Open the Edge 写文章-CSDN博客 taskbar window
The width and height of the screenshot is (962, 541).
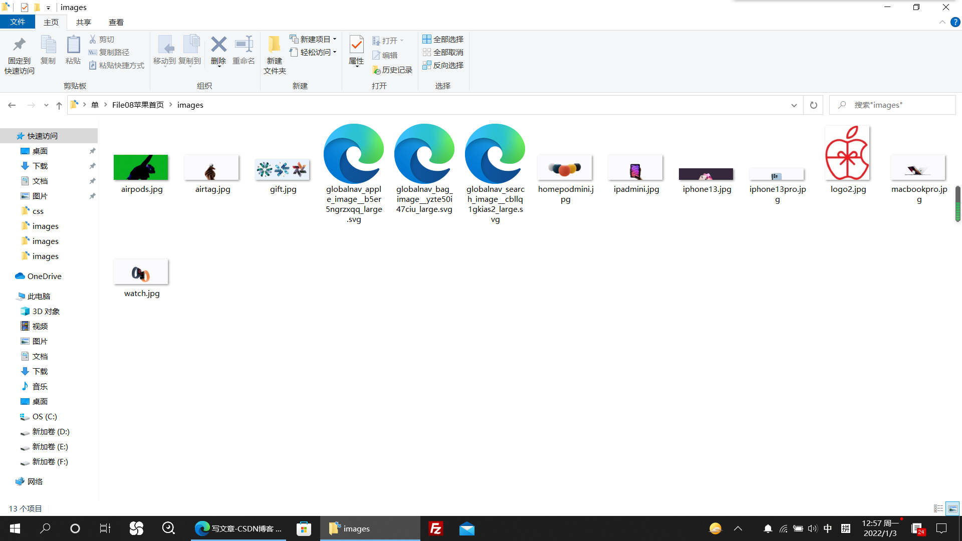point(239,528)
